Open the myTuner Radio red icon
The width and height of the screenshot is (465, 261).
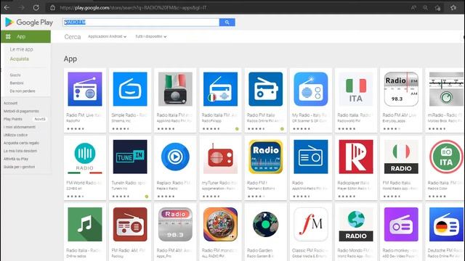220,157
